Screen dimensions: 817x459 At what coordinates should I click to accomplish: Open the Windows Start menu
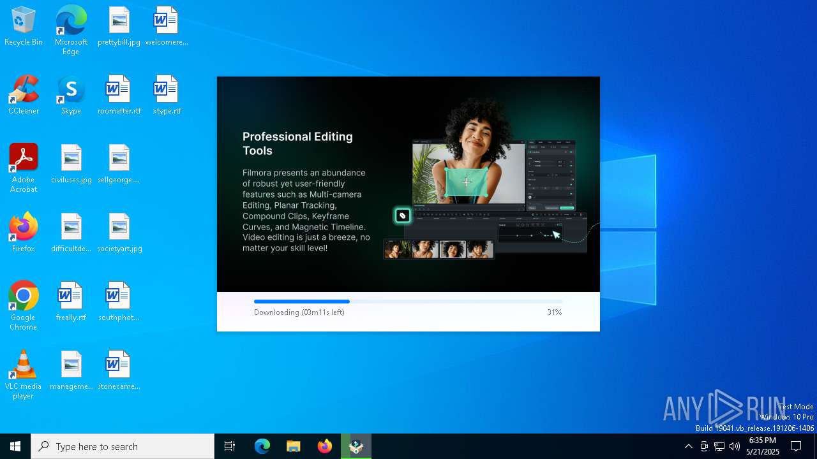15,446
